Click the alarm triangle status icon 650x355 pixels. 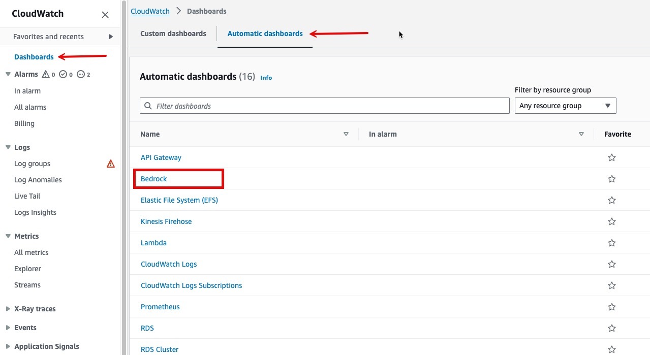46,74
